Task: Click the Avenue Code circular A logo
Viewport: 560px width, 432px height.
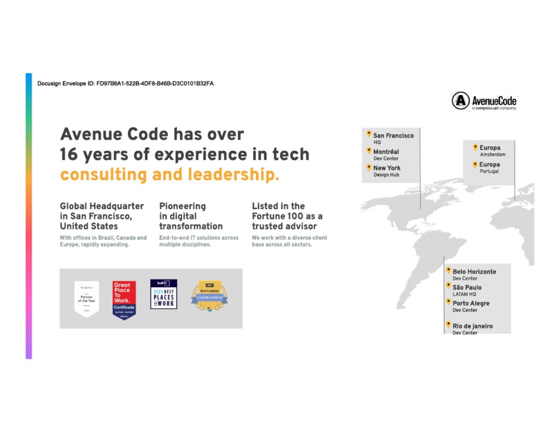Action: [460, 101]
